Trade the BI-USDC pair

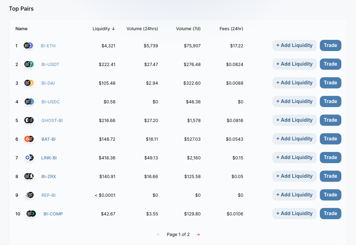point(330,101)
